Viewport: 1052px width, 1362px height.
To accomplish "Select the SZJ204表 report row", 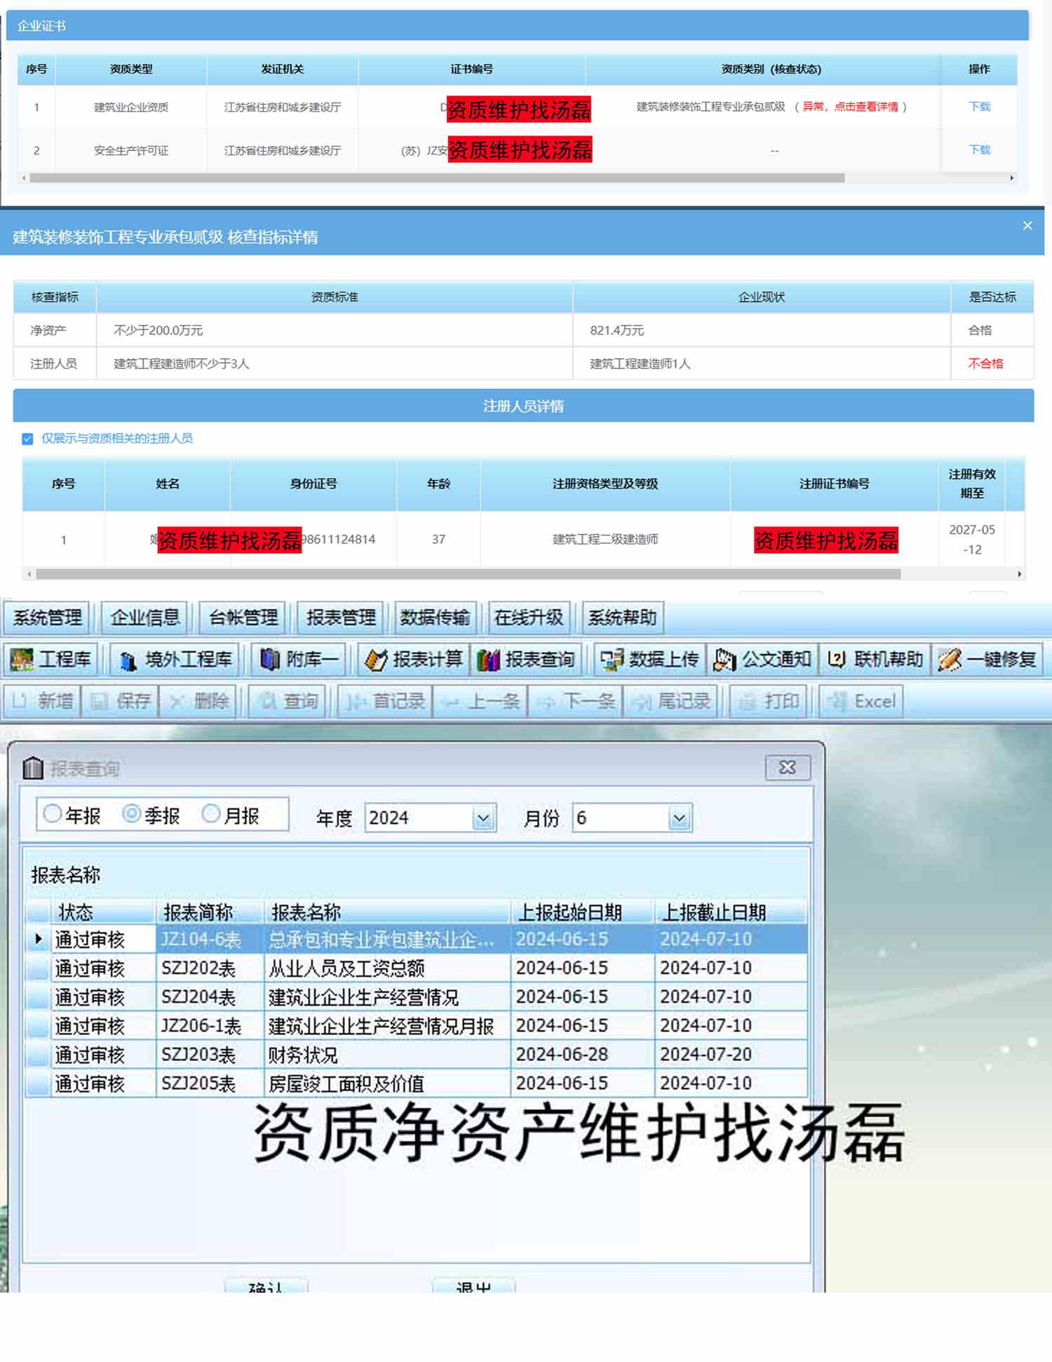I will (x=417, y=997).
